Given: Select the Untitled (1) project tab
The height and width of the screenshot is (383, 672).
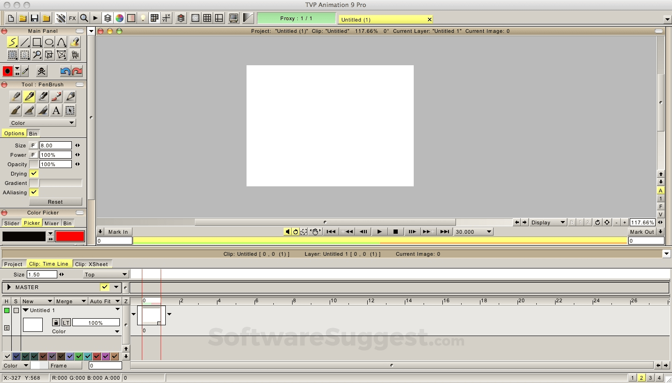Looking at the screenshot, I should click(385, 19).
